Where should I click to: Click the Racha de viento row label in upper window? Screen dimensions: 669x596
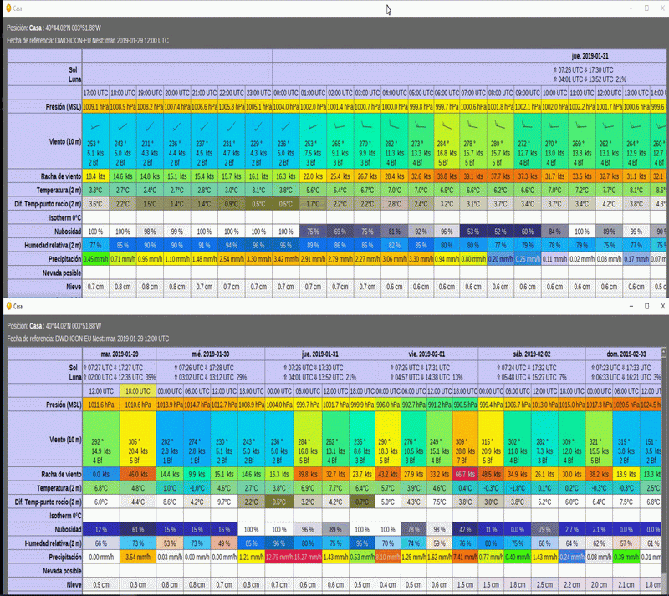point(60,176)
